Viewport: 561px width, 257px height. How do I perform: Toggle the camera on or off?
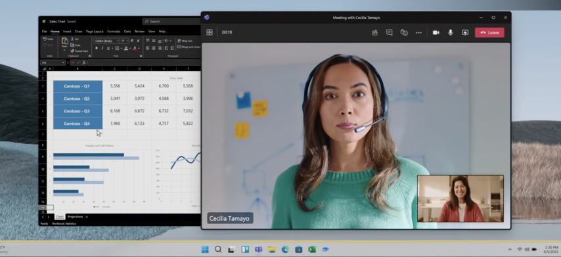click(x=436, y=33)
